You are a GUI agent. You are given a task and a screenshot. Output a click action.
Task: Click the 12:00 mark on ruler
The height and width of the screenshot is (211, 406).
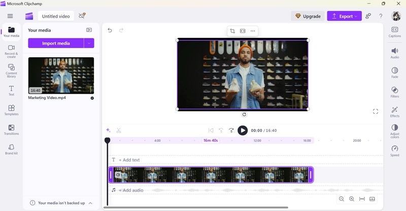(257, 141)
